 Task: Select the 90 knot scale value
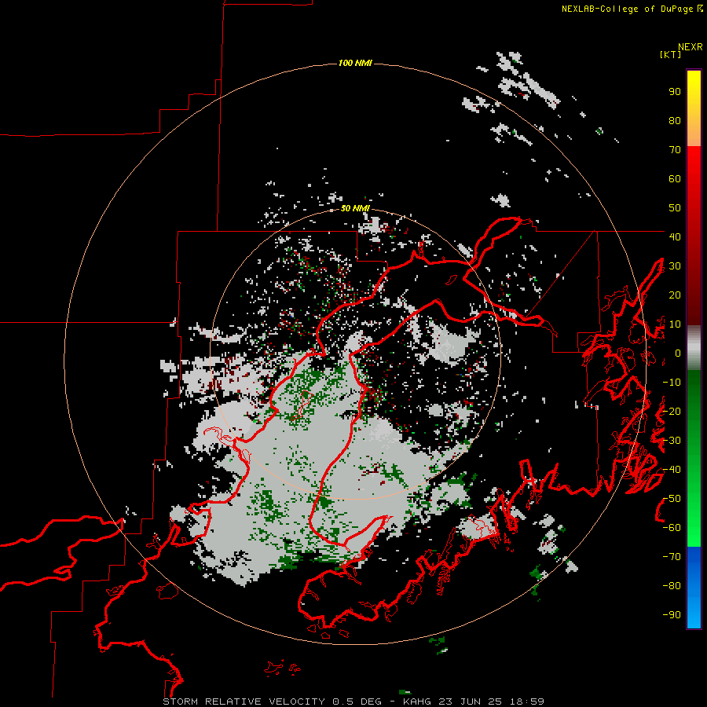coord(675,92)
